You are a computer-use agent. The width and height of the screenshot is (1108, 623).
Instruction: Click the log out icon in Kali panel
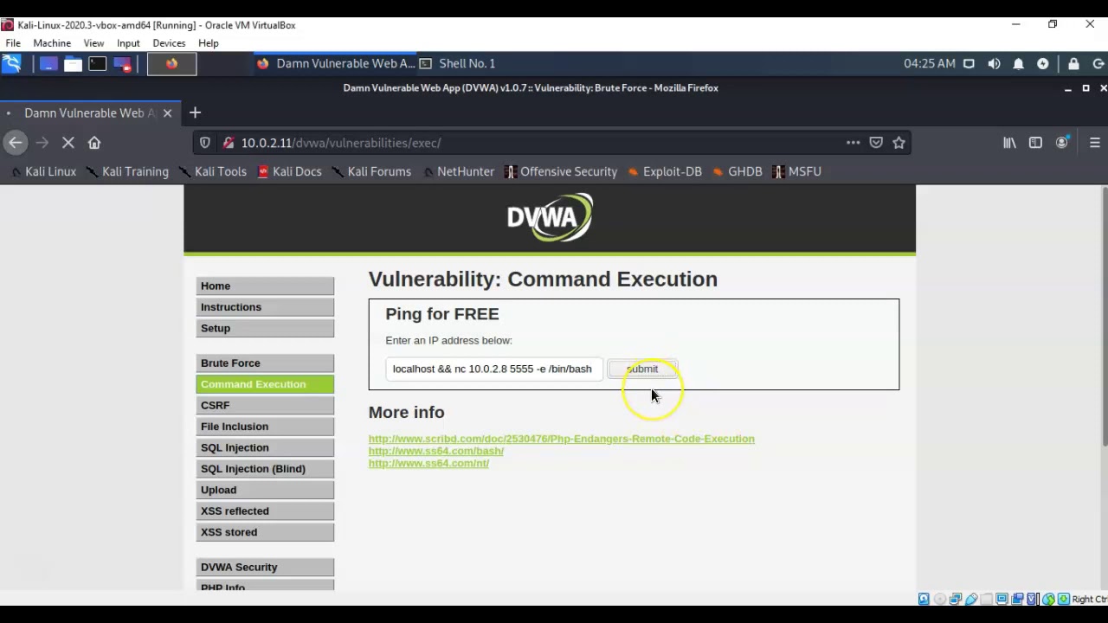tap(1099, 63)
